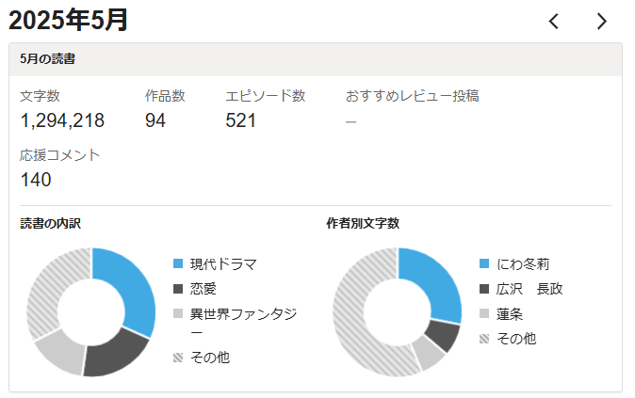Click the blue にわ冬莉 legend swatch
This screenshot has height=398, width=635.
(x=485, y=264)
